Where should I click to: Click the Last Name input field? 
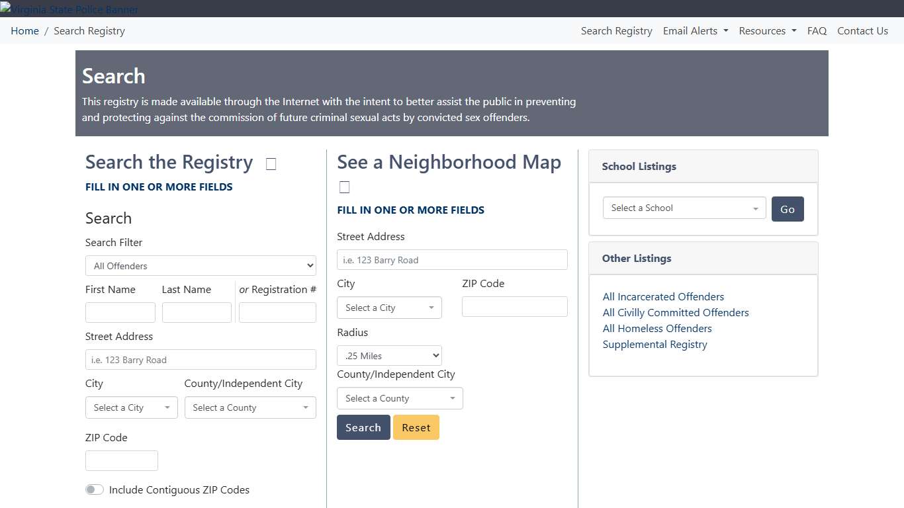(197, 313)
